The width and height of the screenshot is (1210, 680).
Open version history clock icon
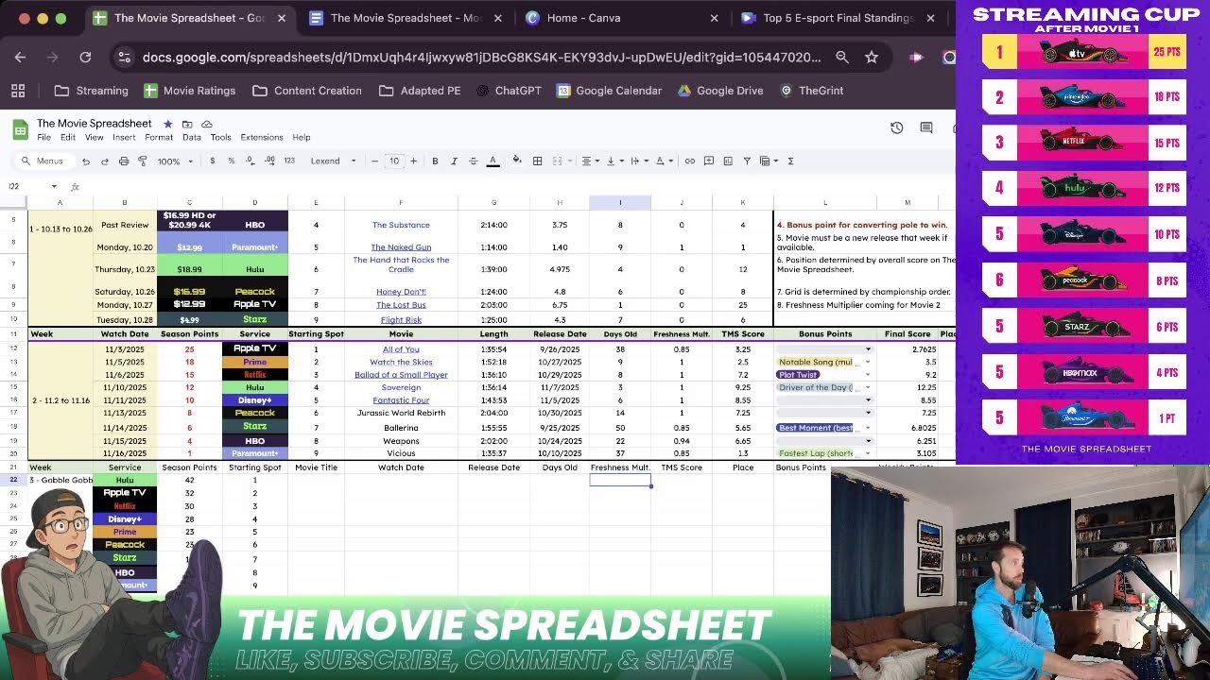896,127
